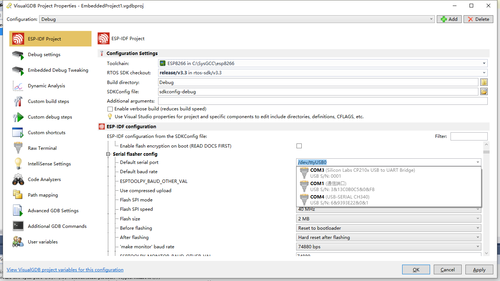Click the large ESP-IDF Project header logo

tap(103, 39)
